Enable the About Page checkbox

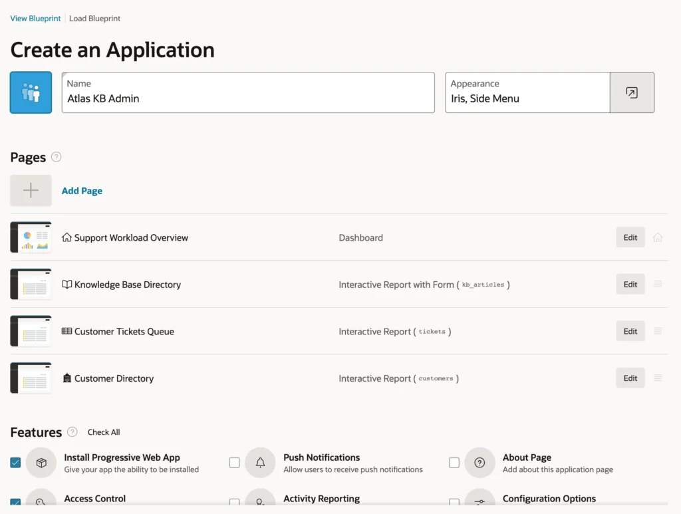454,463
